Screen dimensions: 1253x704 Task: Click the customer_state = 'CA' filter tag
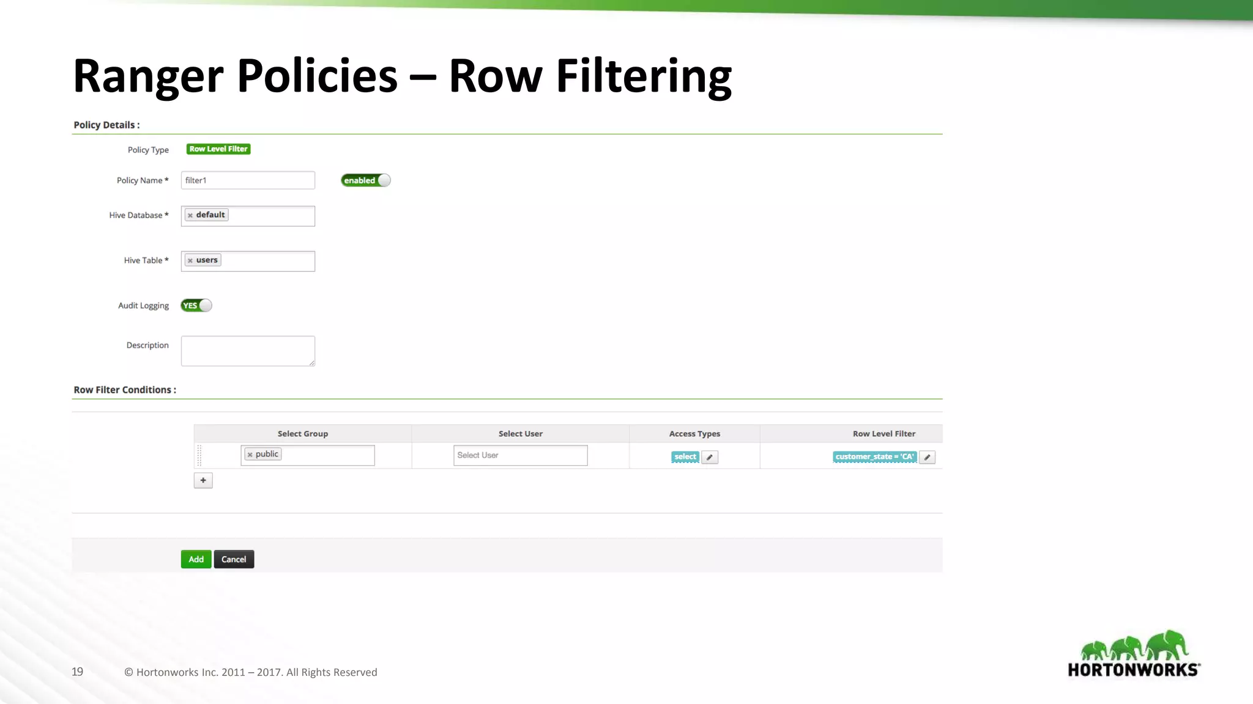click(x=875, y=457)
